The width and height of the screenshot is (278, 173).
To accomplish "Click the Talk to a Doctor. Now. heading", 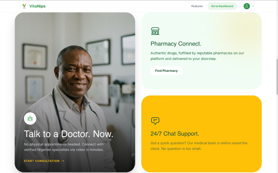I will 68,134.
